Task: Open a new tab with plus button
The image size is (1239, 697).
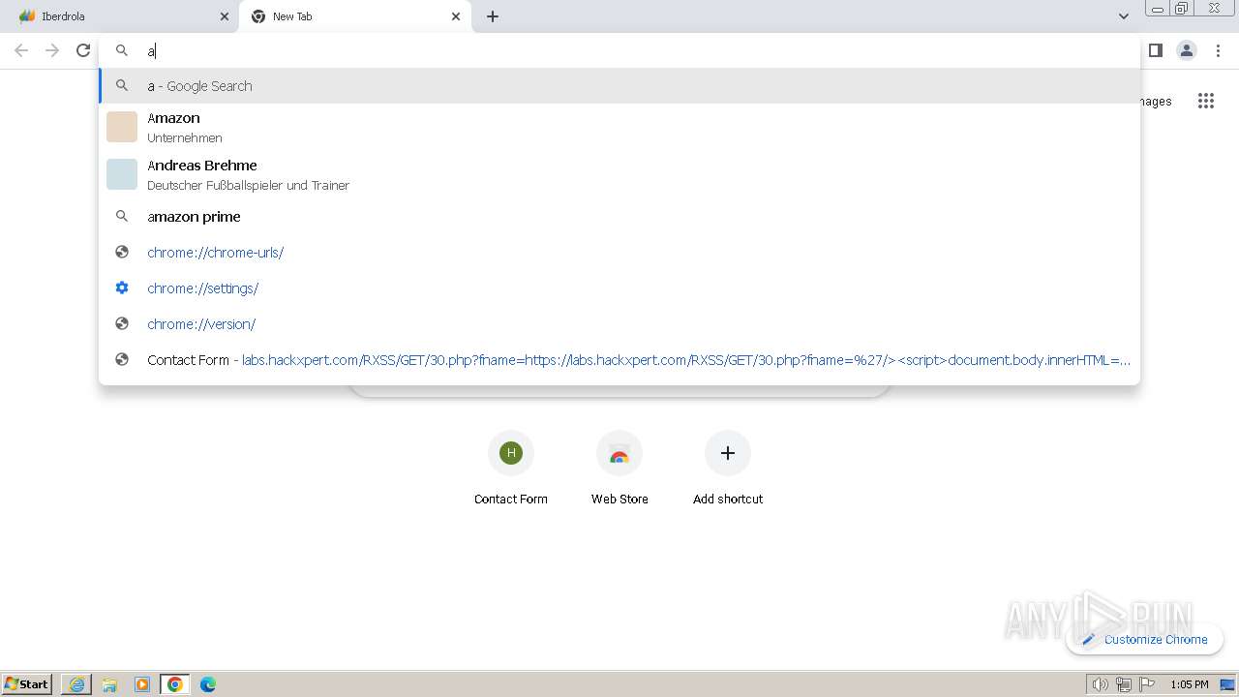Action: click(493, 16)
